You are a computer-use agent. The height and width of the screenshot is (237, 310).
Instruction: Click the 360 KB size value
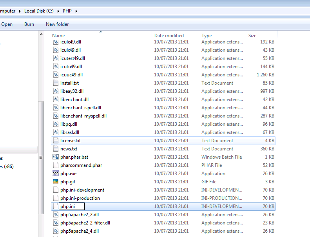(x=267, y=149)
